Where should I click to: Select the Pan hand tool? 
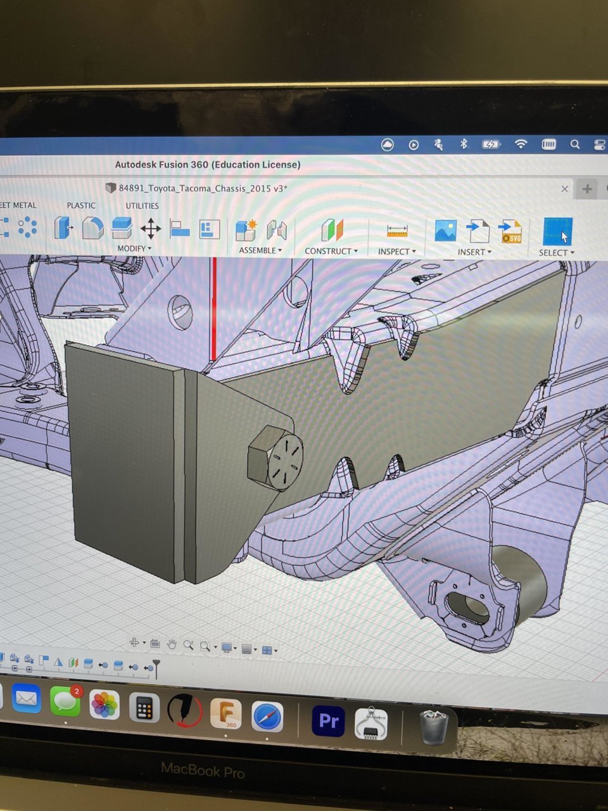pos(172,644)
